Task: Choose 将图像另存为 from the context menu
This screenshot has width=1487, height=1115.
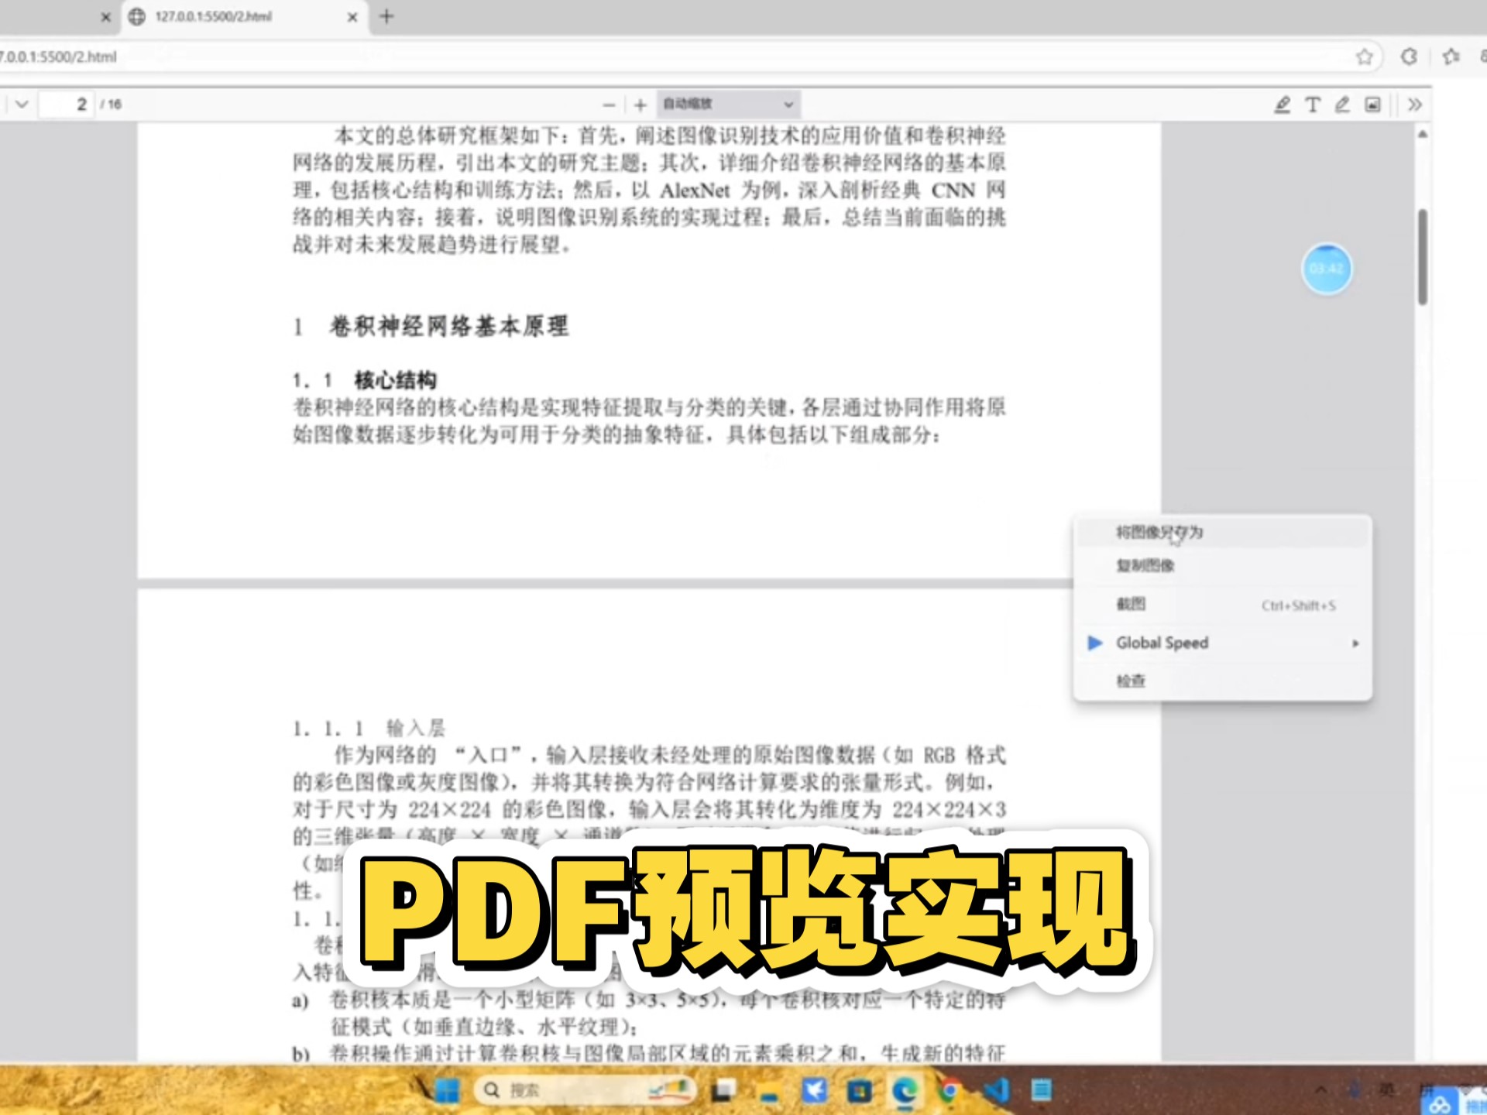Action: point(1160,532)
